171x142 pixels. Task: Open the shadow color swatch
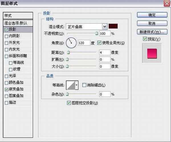point(113,26)
